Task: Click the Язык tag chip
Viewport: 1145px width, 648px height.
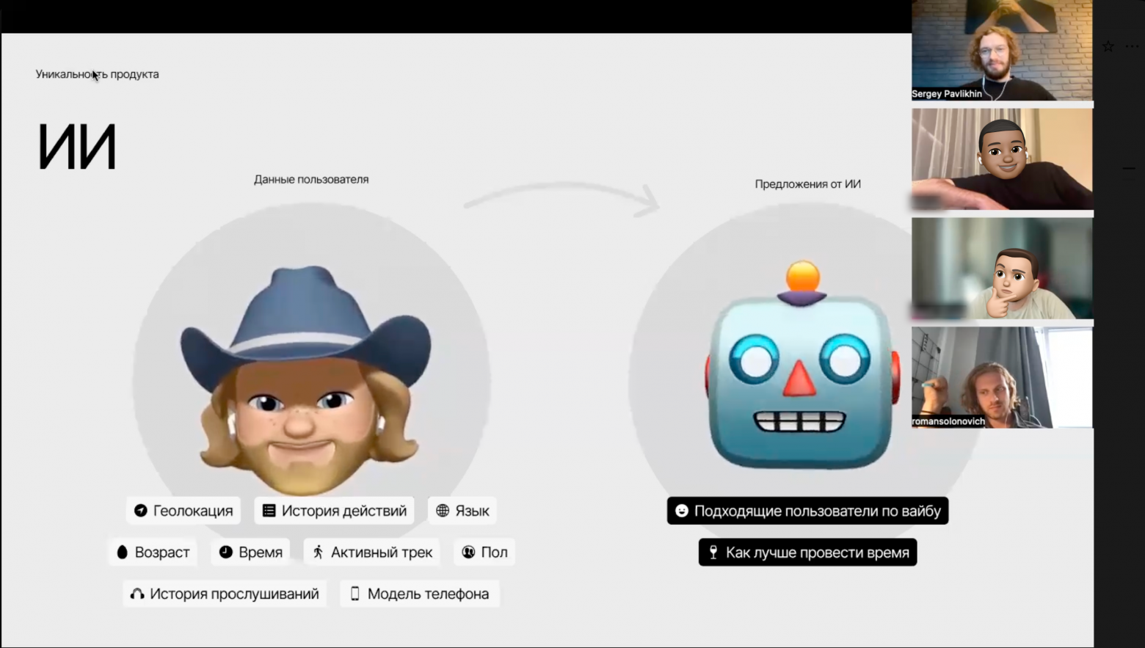Action: click(x=462, y=511)
